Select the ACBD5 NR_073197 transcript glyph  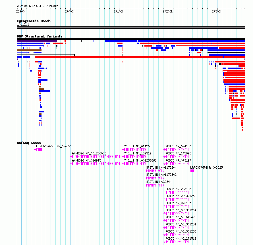(176, 164)
